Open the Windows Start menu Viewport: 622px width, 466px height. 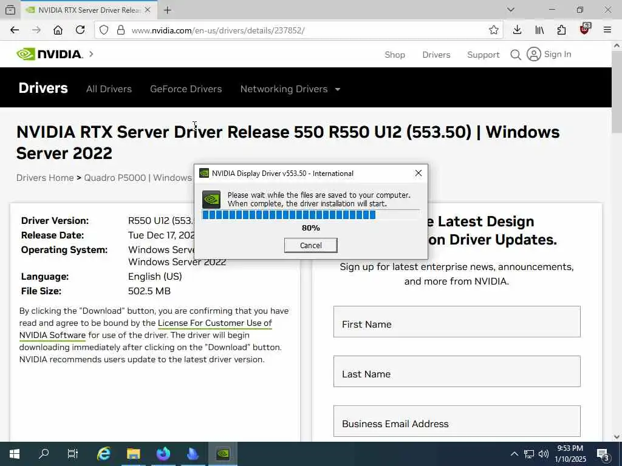tap(15, 454)
